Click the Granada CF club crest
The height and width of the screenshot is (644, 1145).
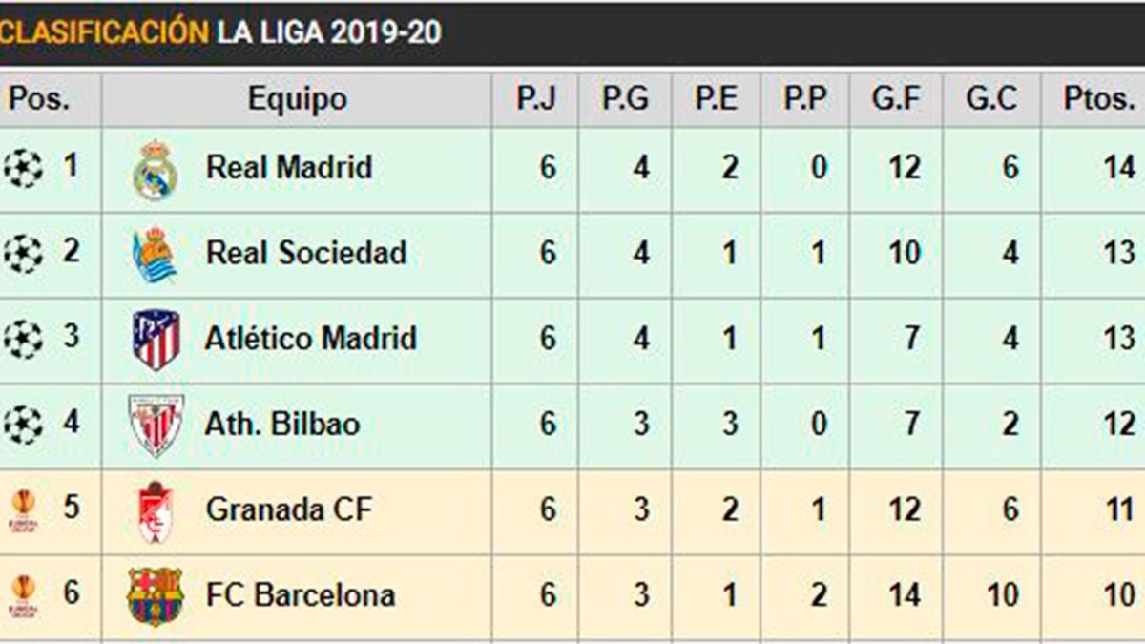tap(156, 510)
